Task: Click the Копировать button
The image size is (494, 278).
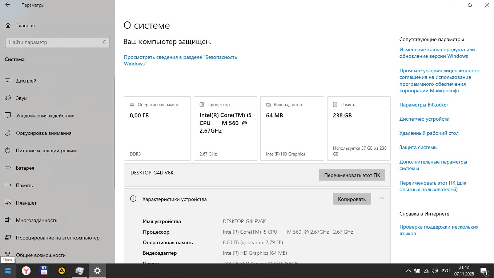Action: (x=352, y=199)
